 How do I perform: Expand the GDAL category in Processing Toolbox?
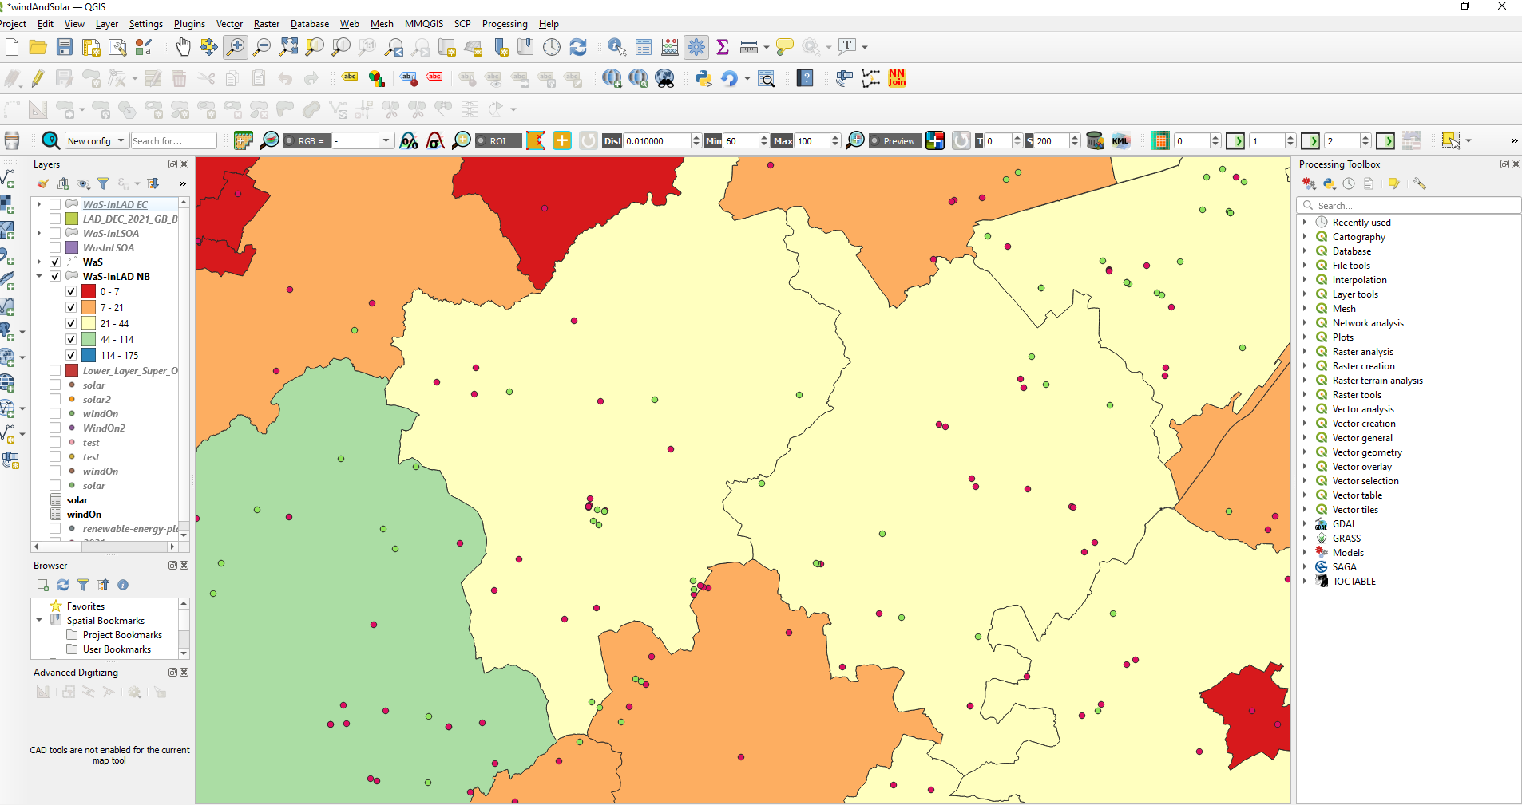click(1307, 523)
